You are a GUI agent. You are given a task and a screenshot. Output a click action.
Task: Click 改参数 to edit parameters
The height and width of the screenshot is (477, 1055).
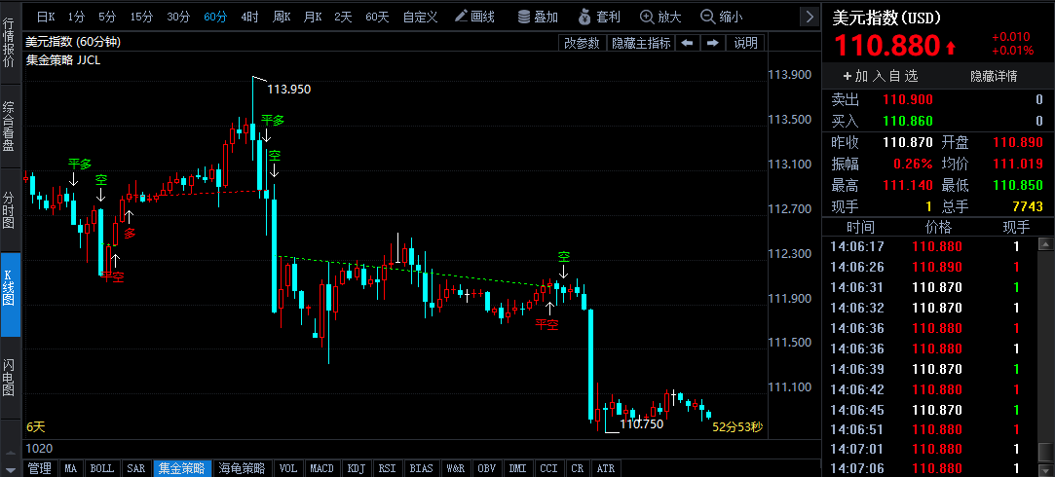(582, 43)
